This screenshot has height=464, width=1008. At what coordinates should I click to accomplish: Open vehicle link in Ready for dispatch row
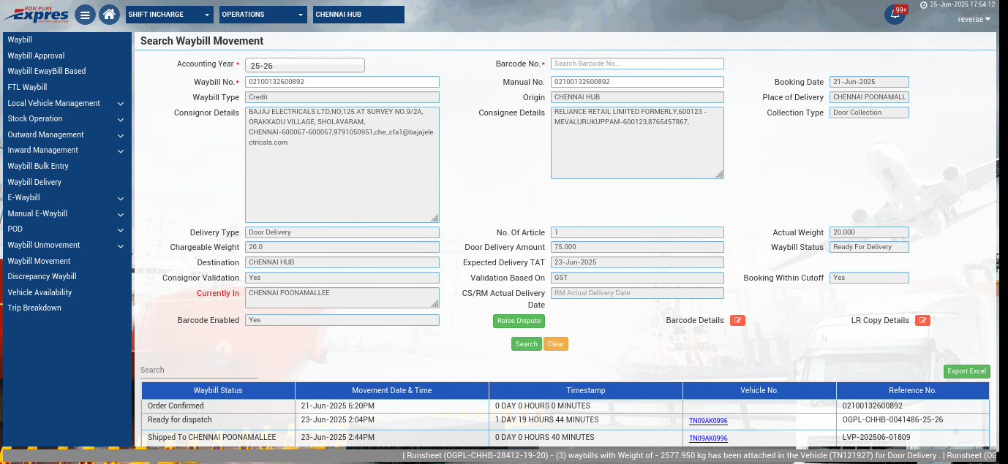coord(707,421)
